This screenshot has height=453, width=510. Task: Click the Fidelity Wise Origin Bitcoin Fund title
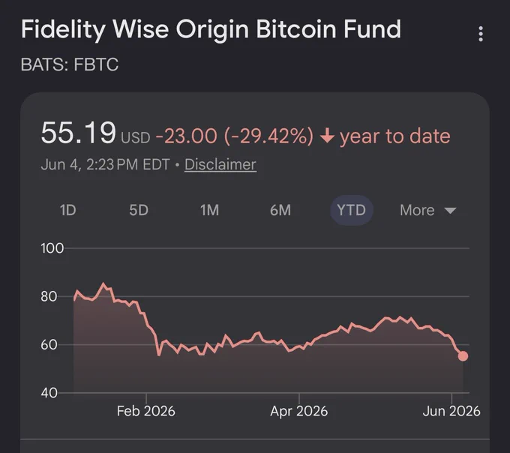pyautogui.click(x=211, y=29)
